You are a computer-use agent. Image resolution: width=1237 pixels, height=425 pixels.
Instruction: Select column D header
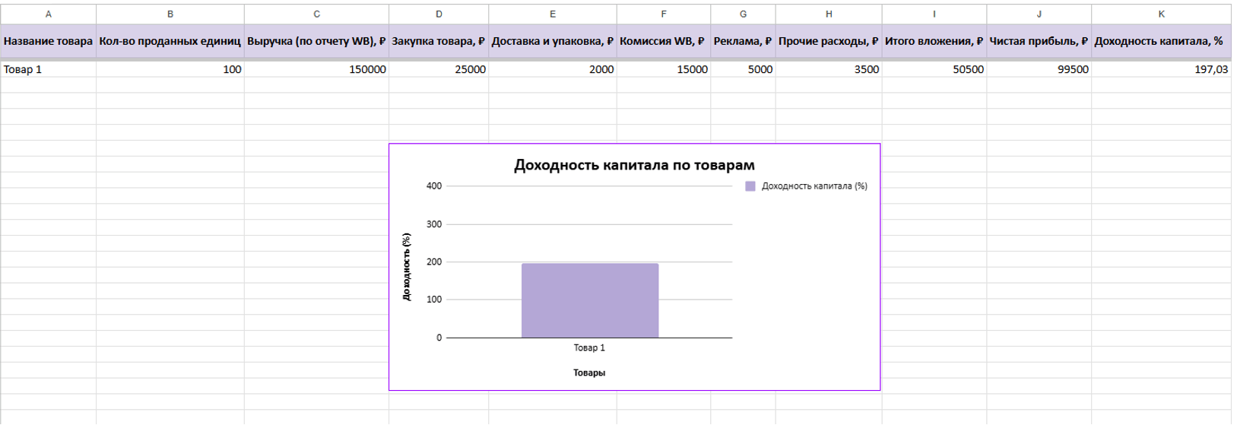[439, 14]
